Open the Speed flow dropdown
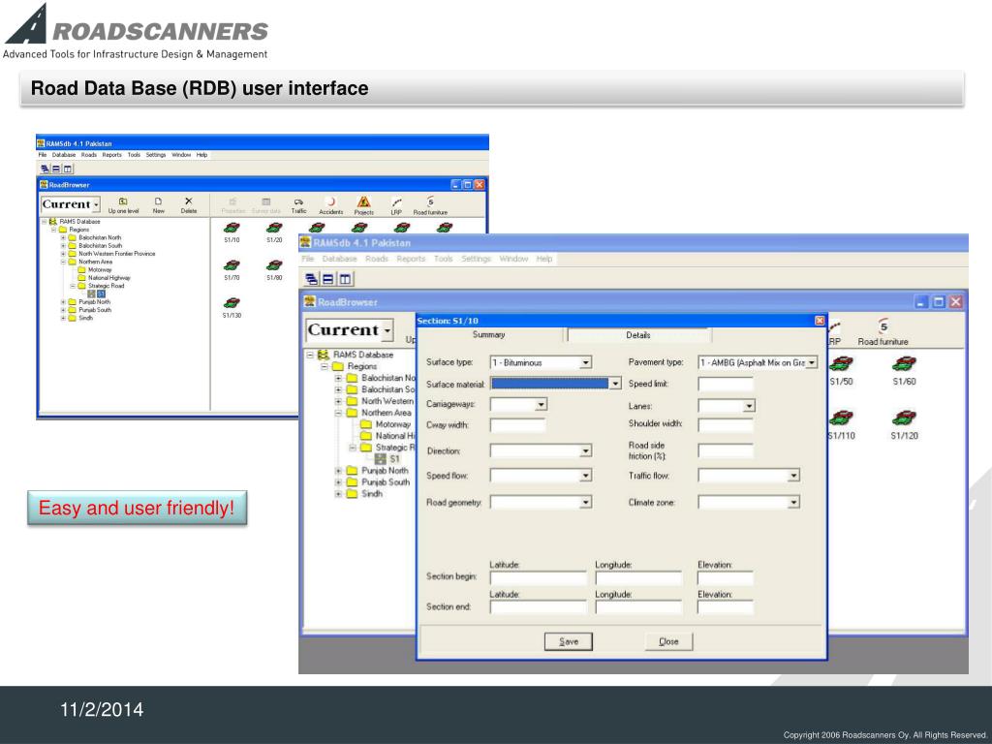 tap(586, 475)
